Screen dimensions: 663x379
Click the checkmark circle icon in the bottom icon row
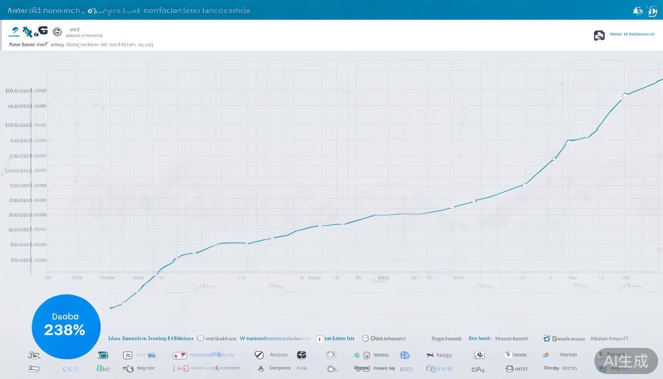259,355
